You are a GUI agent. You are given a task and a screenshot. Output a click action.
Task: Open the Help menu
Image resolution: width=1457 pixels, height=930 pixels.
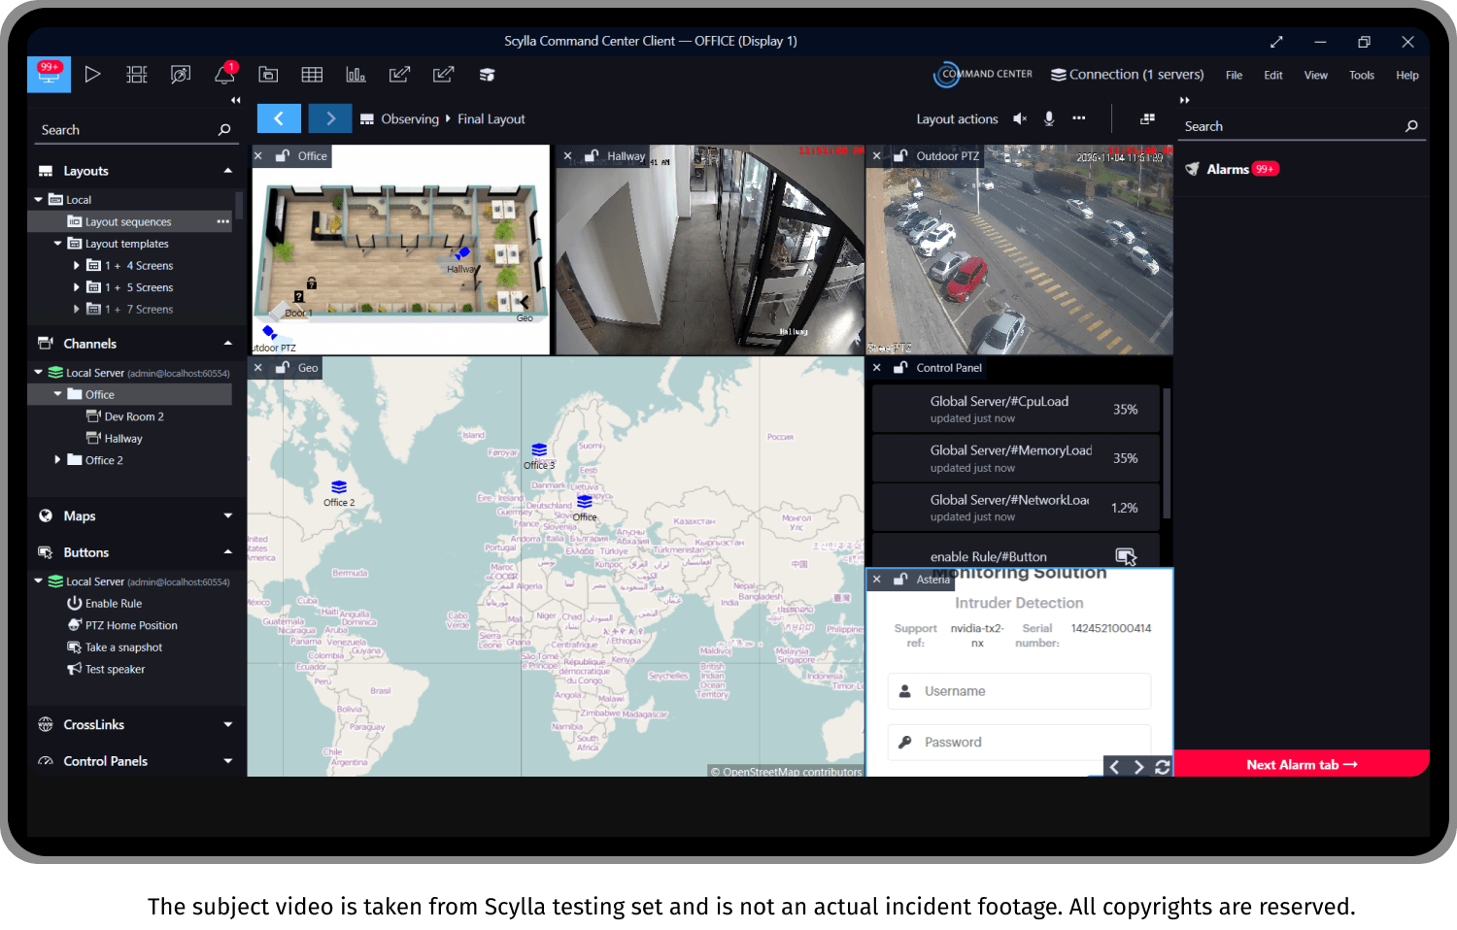coord(1407,75)
